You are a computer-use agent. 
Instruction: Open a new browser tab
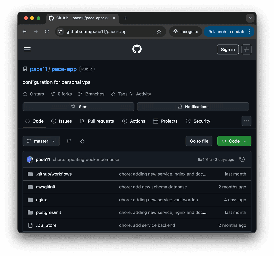point(125,18)
